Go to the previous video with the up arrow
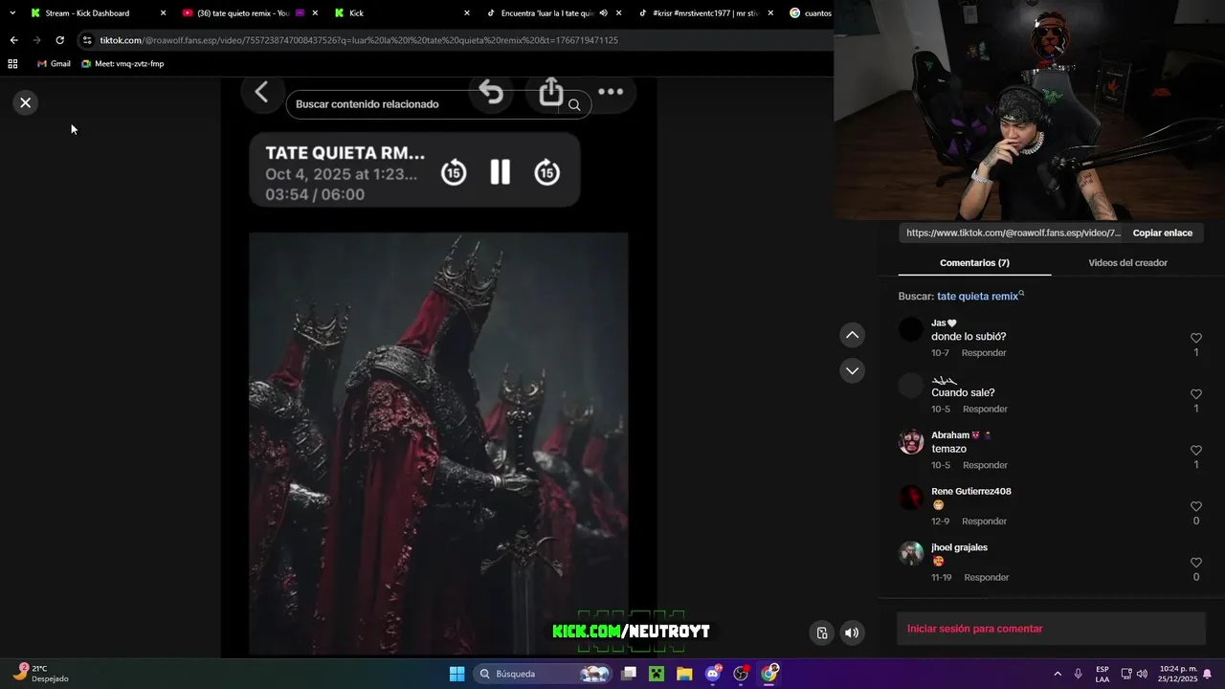Screen dimensions: 1225x689 [x=852, y=335]
